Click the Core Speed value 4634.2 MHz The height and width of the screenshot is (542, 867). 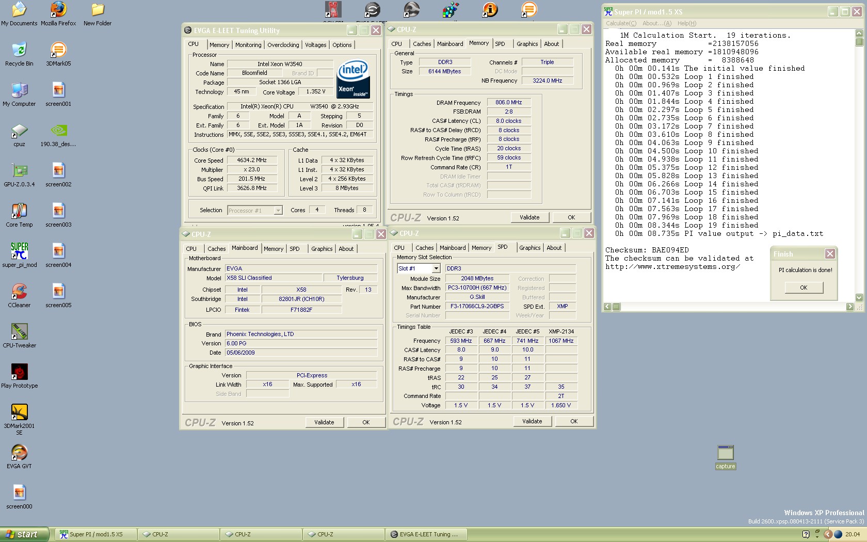[x=252, y=160]
